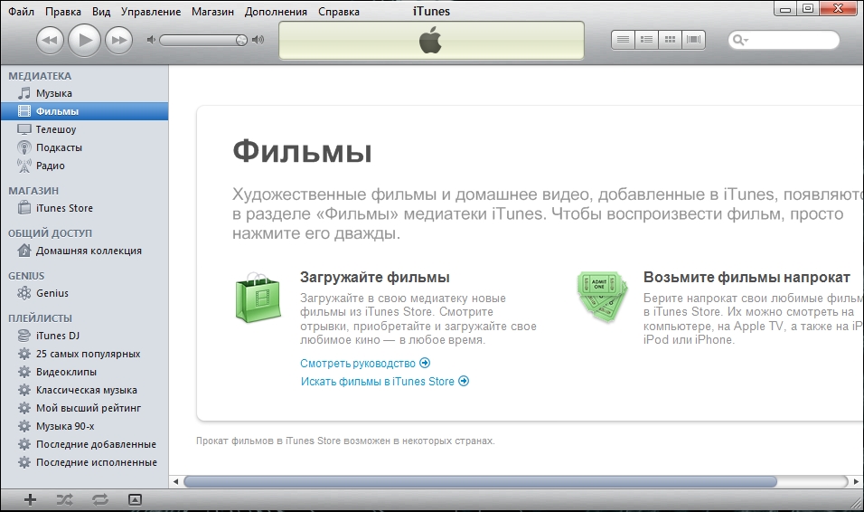Click the 25 самых популярных gear icon
864x512 pixels.
pyautogui.click(x=24, y=354)
